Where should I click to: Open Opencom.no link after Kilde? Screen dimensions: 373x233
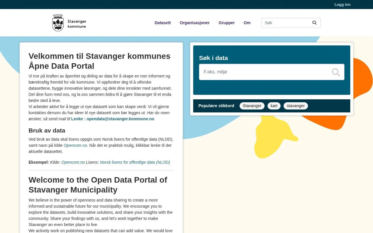(x=73, y=162)
